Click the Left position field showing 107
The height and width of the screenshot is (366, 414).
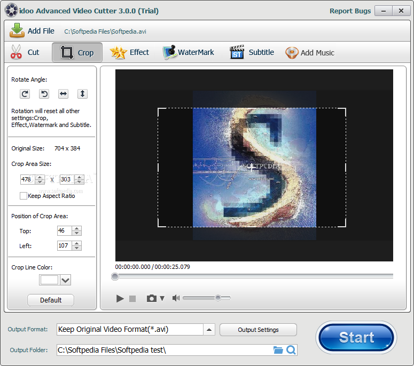click(x=65, y=245)
